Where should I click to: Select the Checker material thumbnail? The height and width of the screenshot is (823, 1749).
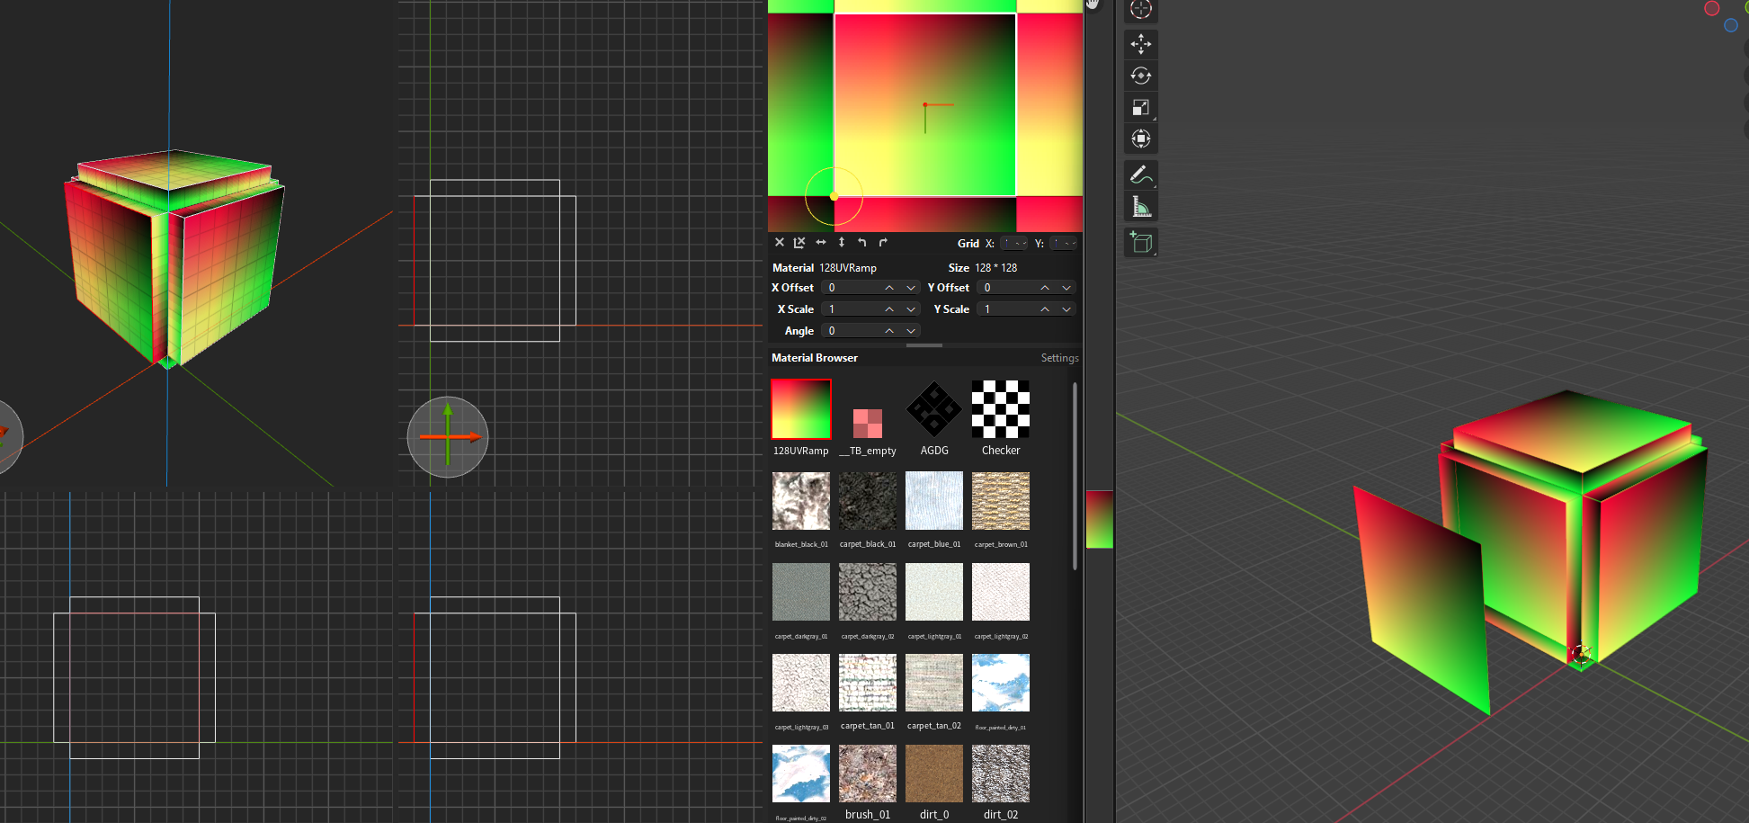click(x=1000, y=410)
